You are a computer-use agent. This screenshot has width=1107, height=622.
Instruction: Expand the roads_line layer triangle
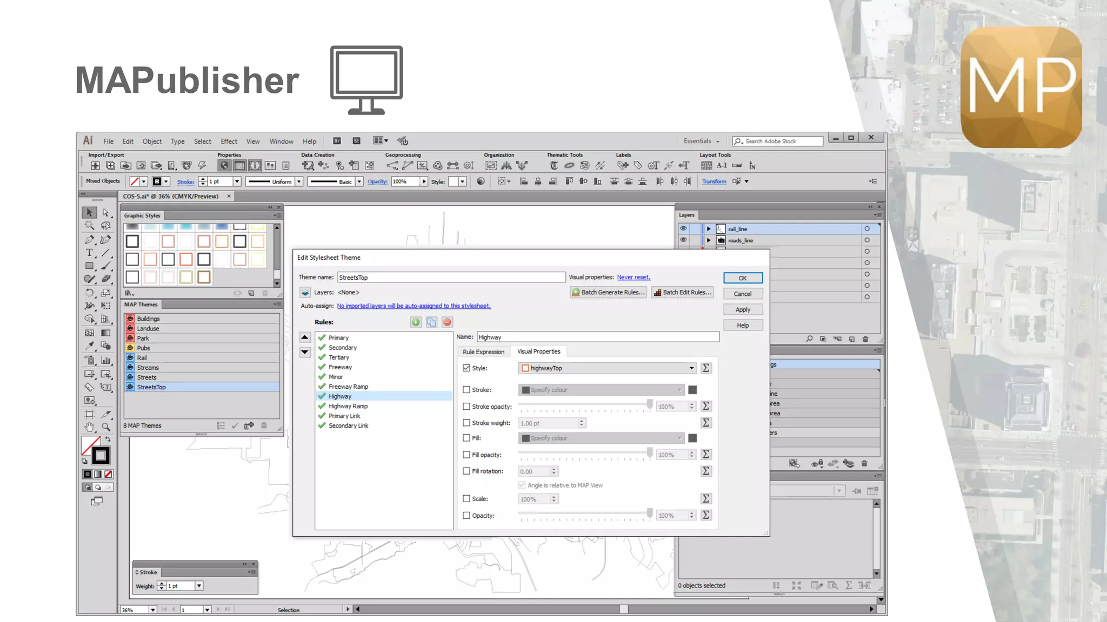tap(709, 240)
